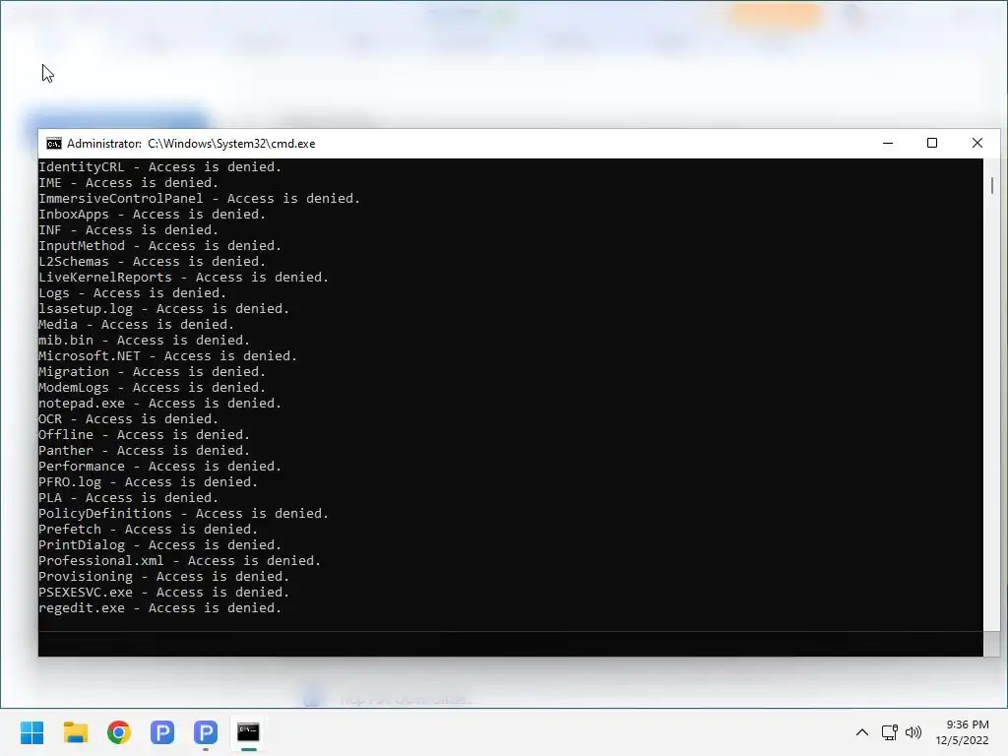The height and width of the screenshot is (756, 1008).
Task: Click the 'InputMethod' output line
Action: pos(160,245)
